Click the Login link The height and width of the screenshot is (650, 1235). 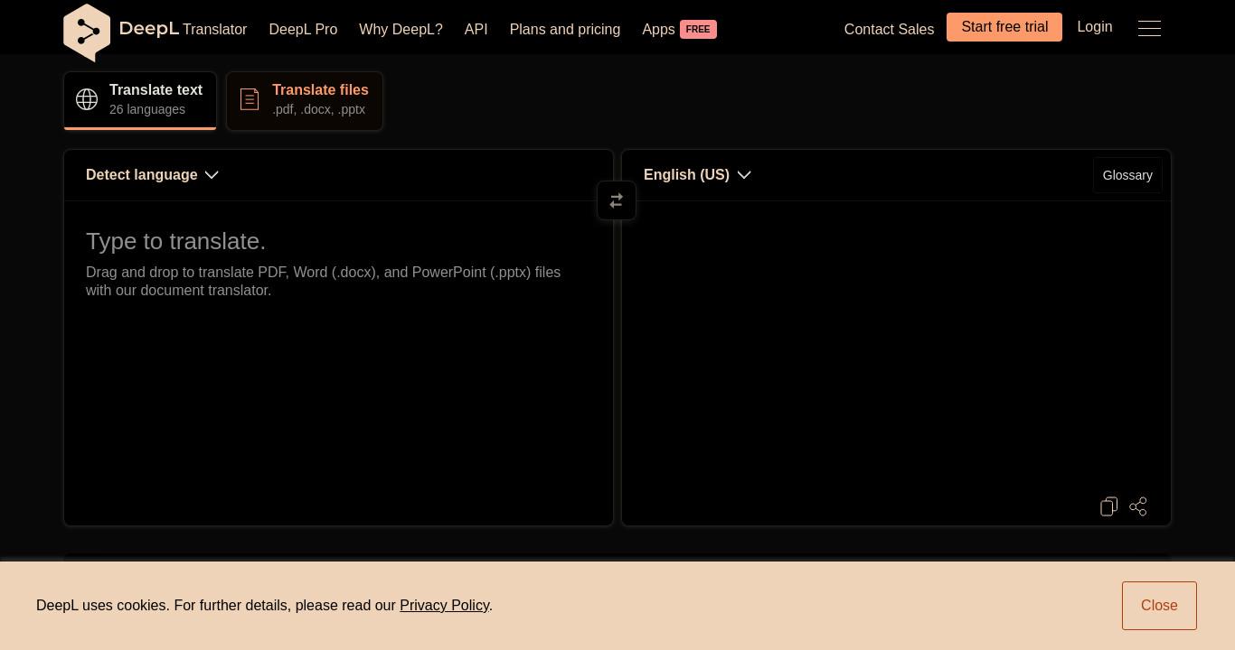pyautogui.click(x=1095, y=27)
